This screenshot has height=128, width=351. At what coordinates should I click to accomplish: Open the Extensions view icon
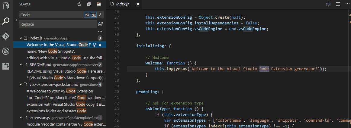point(6,66)
